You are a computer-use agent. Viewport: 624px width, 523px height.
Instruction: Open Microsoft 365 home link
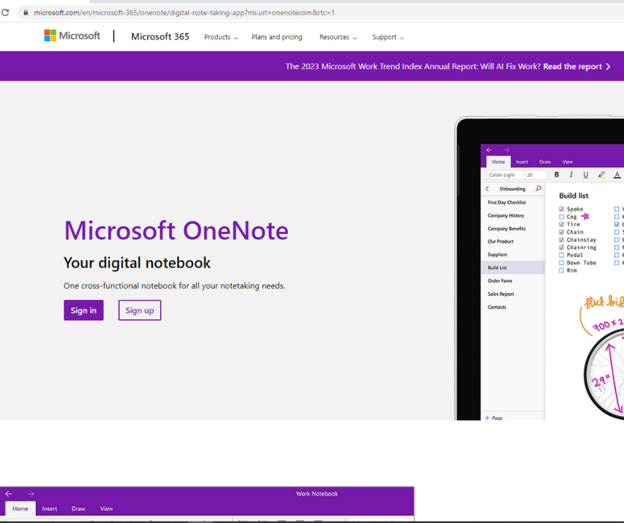160,37
